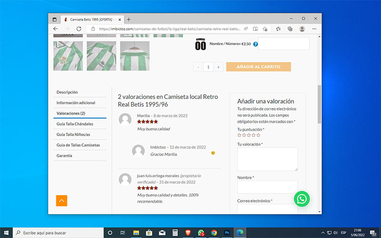Click the Windows Start button

pos(6,233)
